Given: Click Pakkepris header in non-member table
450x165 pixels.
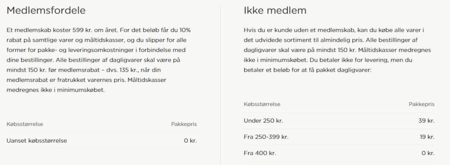Looking at the screenshot, I should 421,104.
